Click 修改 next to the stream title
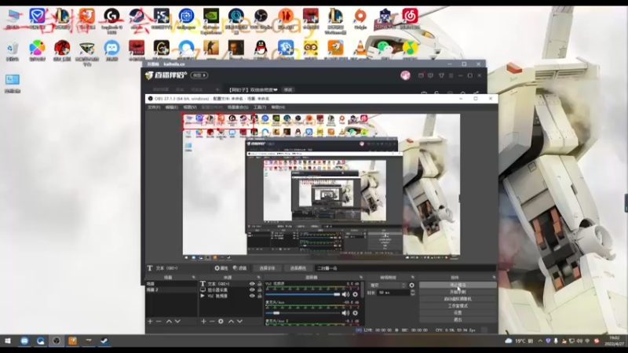This screenshot has height=353, width=628. pyautogui.click(x=288, y=89)
